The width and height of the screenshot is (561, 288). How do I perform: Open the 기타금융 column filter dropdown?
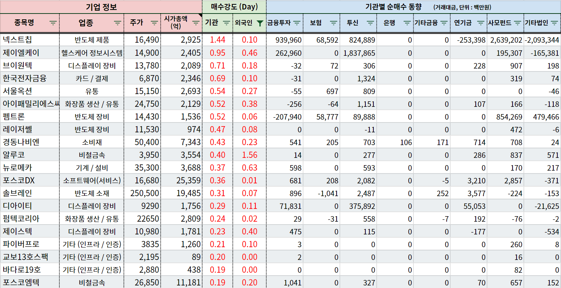(444, 23)
